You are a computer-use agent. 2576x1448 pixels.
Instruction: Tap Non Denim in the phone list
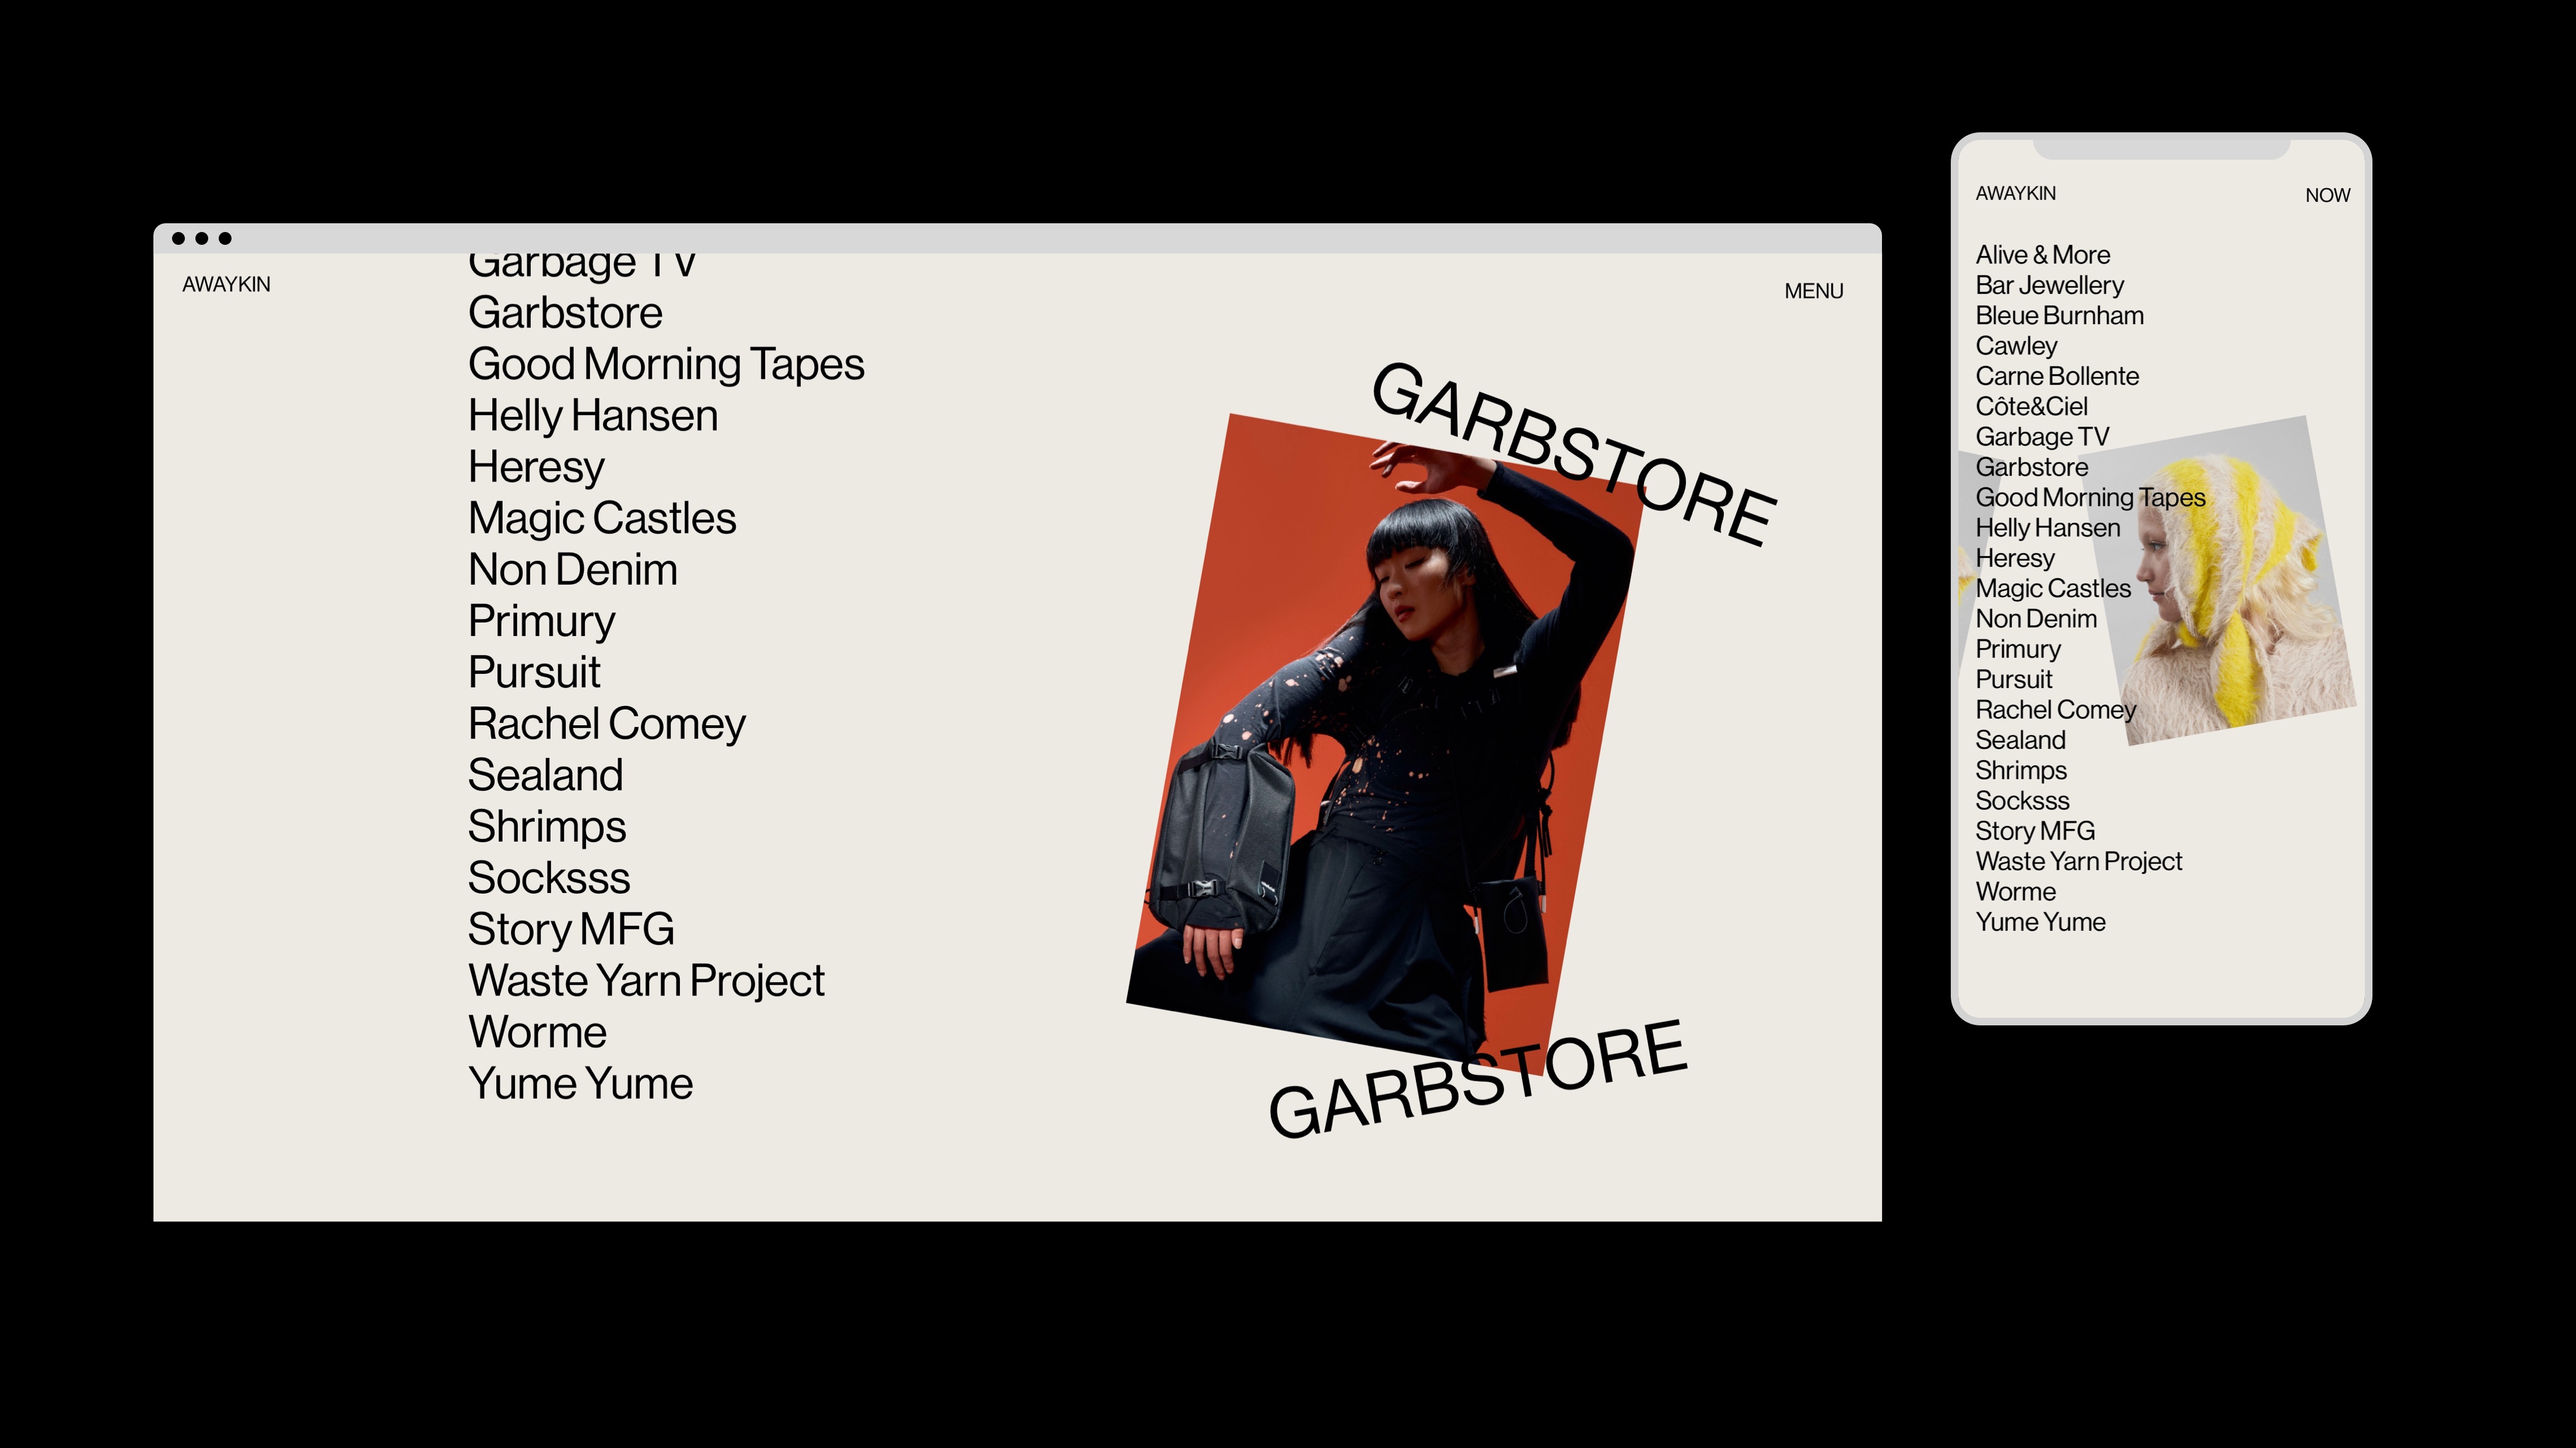click(x=2036, y=620)
